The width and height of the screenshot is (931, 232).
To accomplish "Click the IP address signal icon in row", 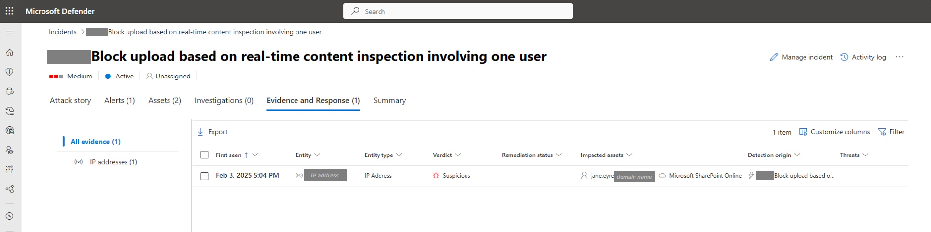I will click(299, 175).
